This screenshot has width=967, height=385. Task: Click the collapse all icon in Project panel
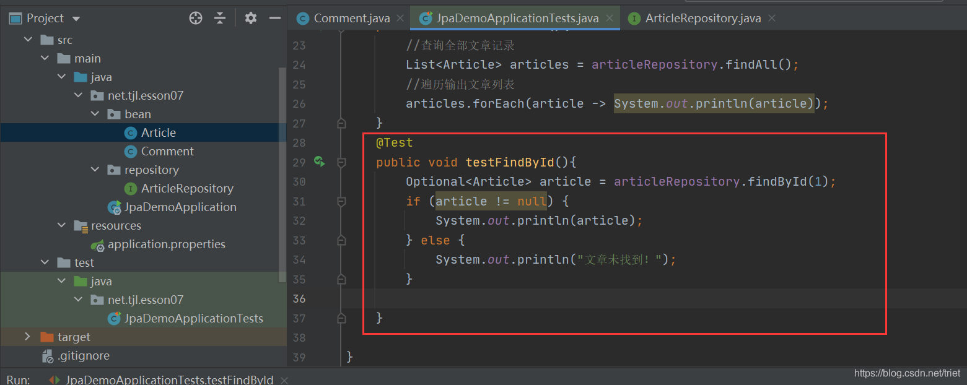(x=220, y=18)
